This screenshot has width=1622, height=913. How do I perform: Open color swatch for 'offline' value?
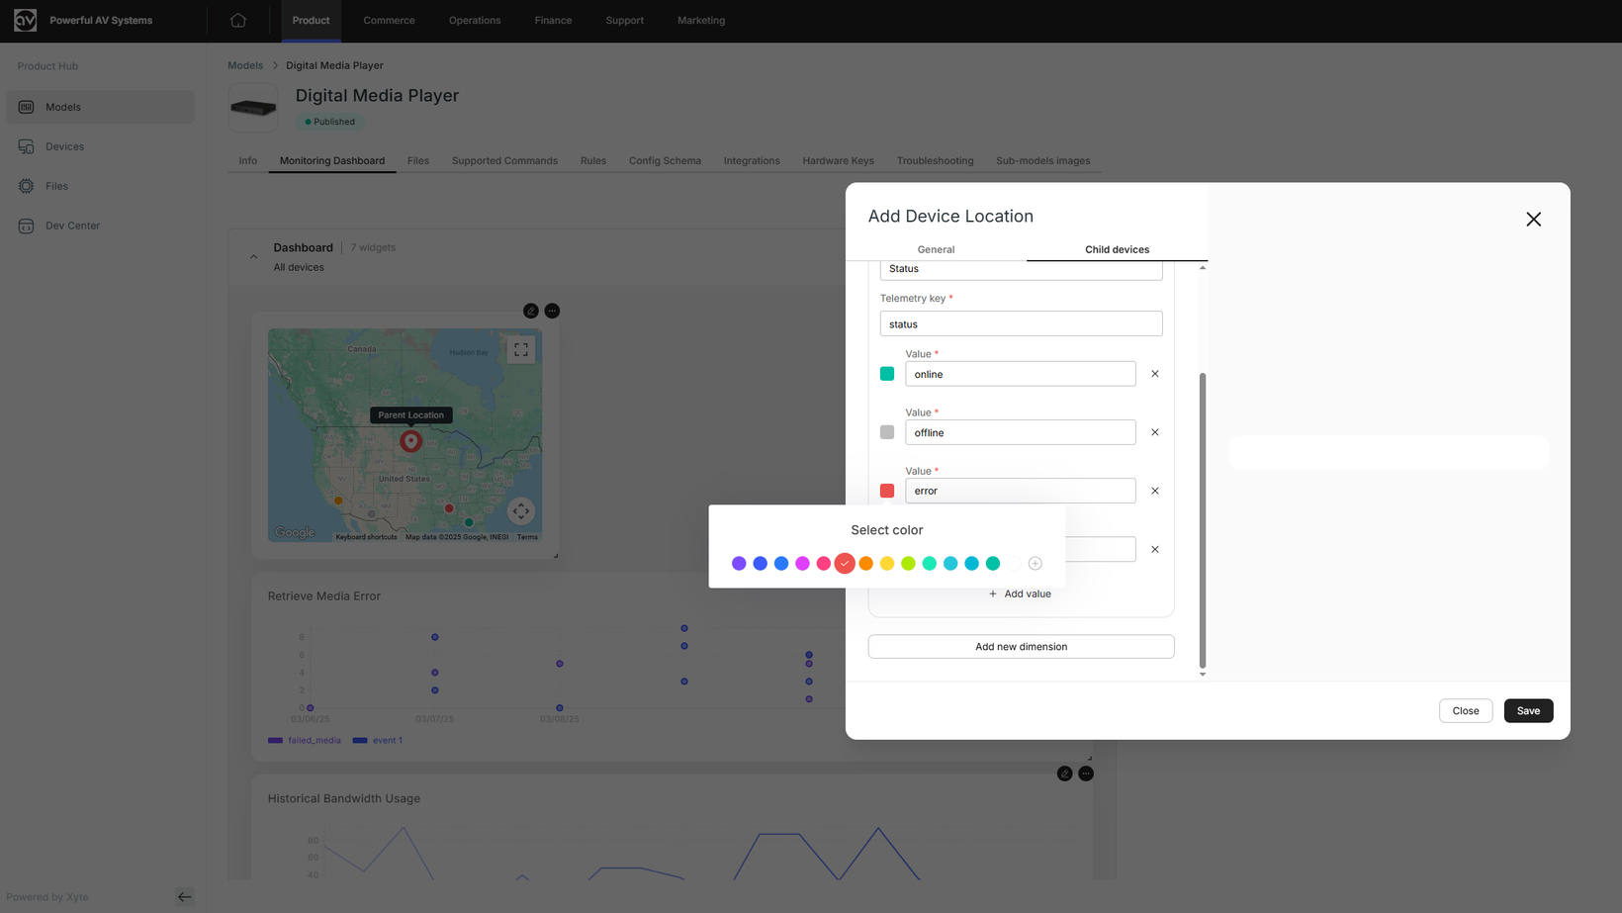(x=887, y=432)
